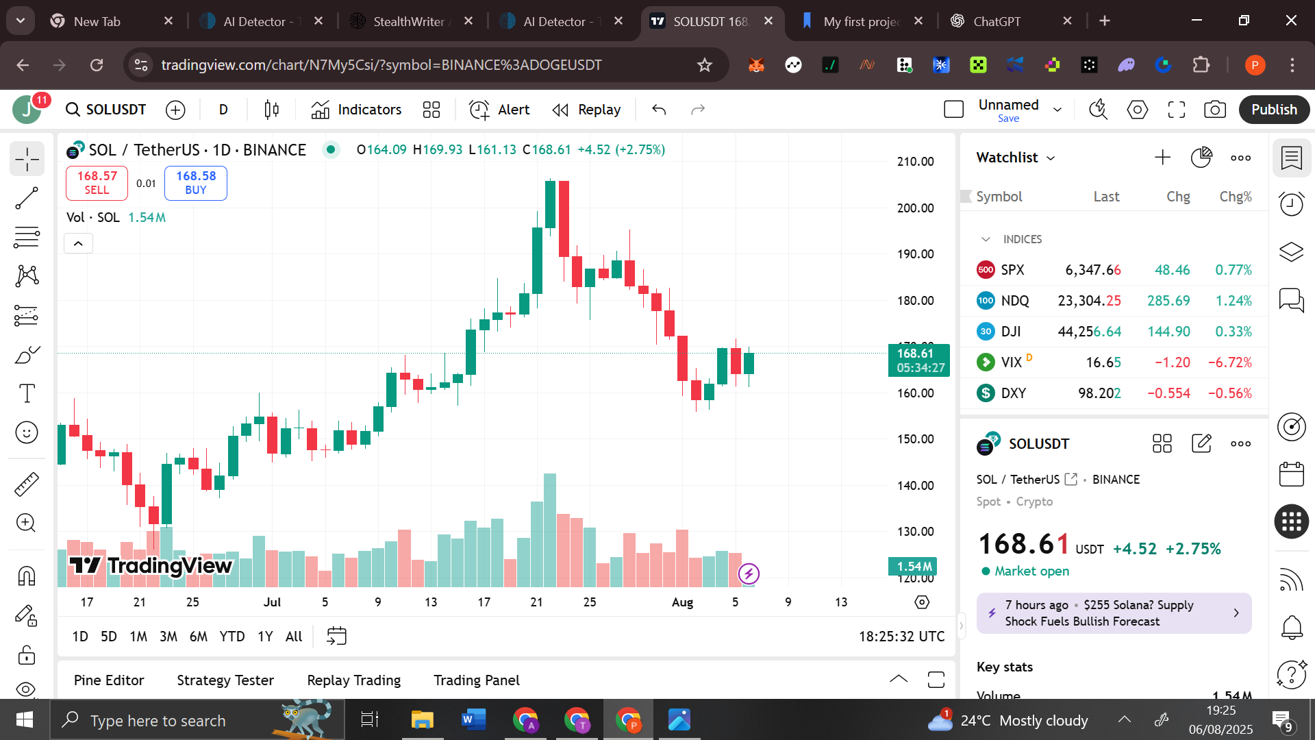Select the 1M date range
The image size is (1315, 740).
[x=138, y=637]
